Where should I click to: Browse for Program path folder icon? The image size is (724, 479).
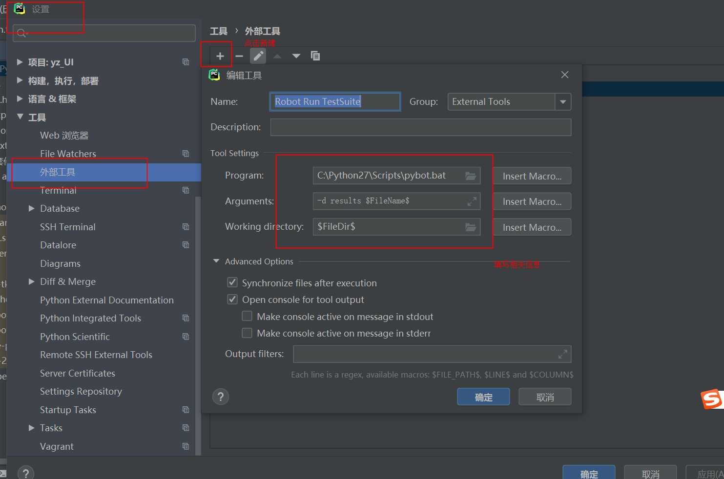coord(471,176)
